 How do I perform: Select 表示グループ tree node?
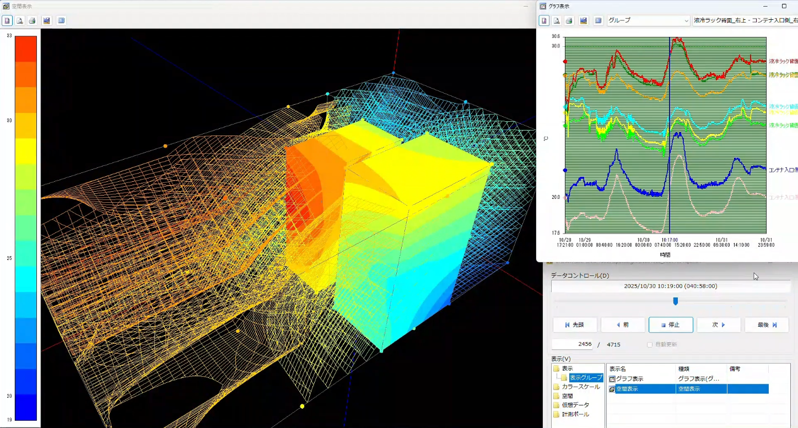pos(586,378)
